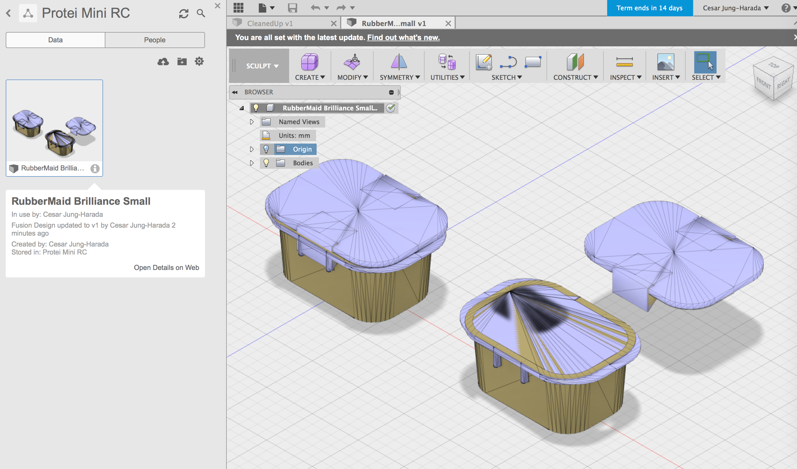
Task: Open the Undo history dropdown arrow
Action: [x=327, y=8]
